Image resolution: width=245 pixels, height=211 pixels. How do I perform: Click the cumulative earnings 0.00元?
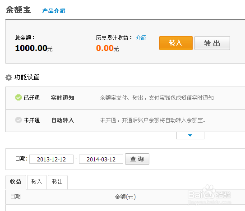click(x=107, y=48)
